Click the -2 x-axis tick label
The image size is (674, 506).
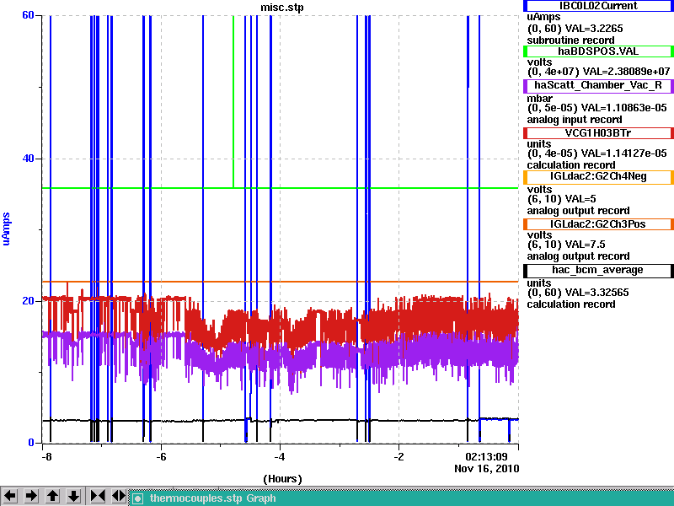point(399,456)
